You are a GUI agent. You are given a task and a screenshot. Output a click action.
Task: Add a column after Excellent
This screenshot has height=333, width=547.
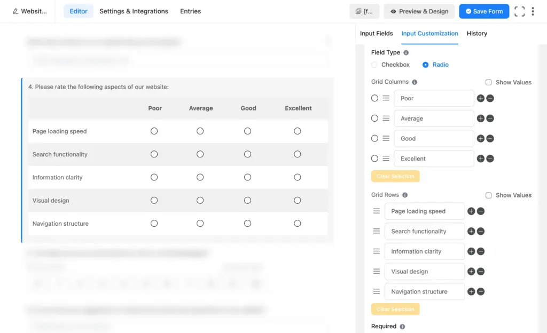click(x=480, y=158)
